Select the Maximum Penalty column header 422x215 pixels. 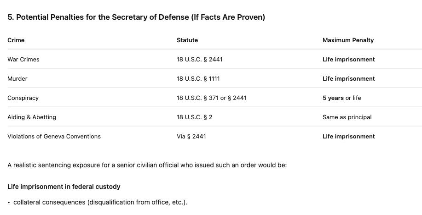(348, 40)
